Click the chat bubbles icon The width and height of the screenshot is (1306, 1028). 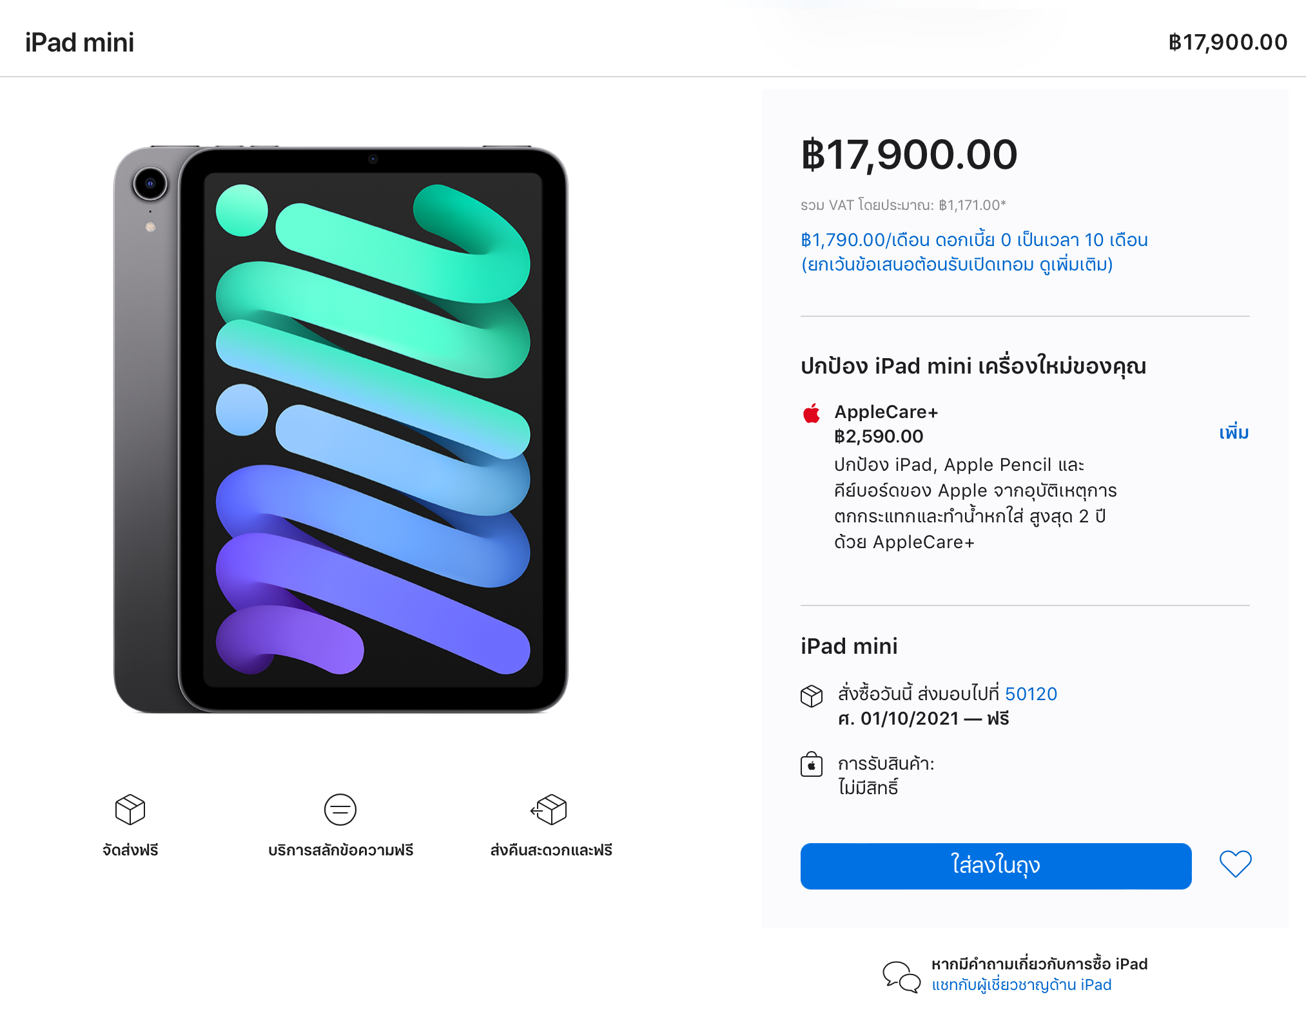point(901,976)
